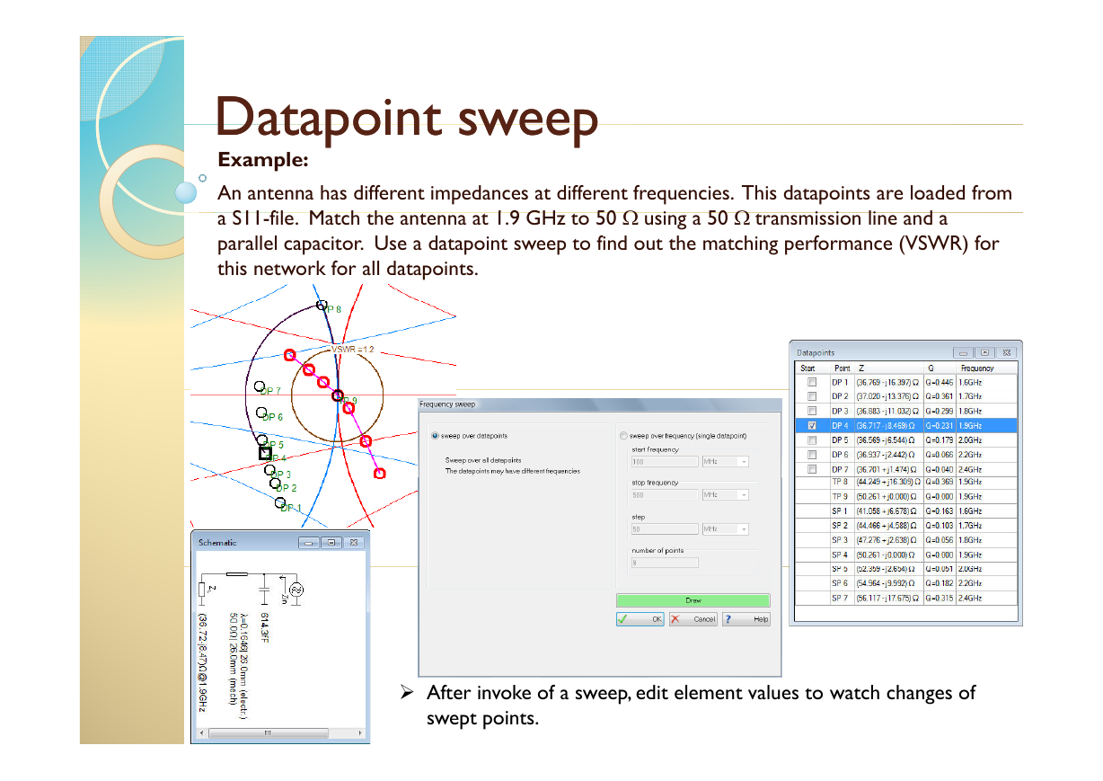Click the squared DP 4 marker on chart
The width and height of the screenshot is (1103, 781).
pos(265,454)
